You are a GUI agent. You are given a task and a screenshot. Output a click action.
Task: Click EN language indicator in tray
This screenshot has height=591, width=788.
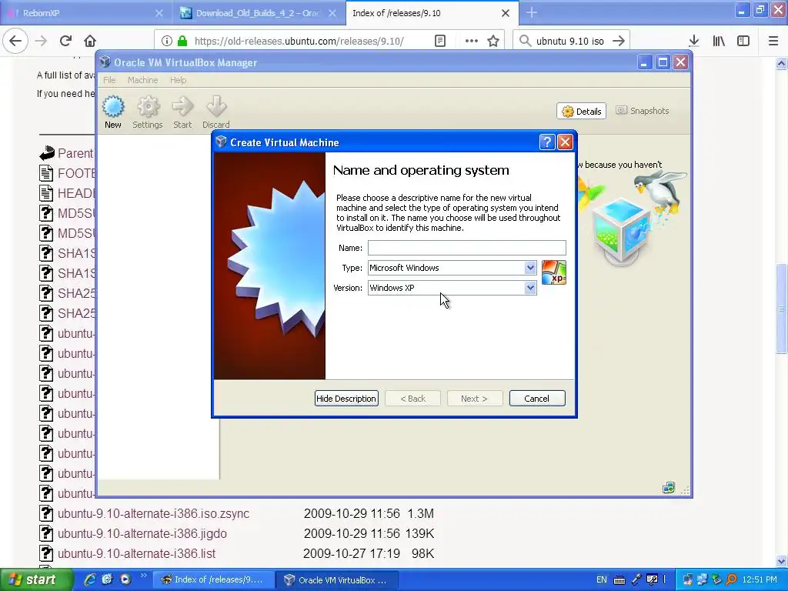click(602, 579)
